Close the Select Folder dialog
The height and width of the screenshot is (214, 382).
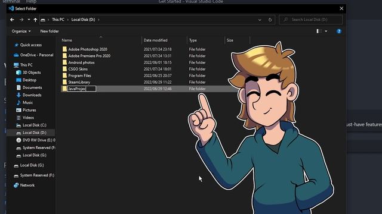[341, 8]
